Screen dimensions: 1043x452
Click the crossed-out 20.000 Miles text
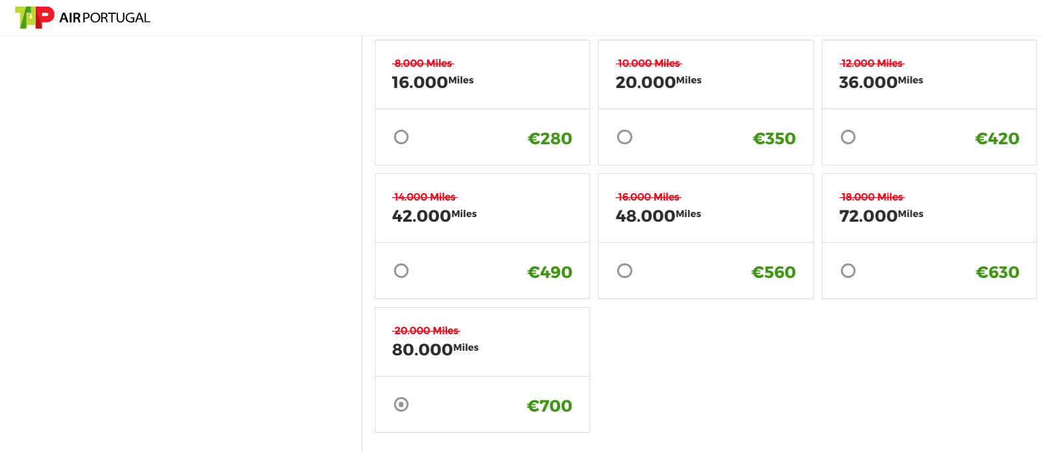coord(426,330)
